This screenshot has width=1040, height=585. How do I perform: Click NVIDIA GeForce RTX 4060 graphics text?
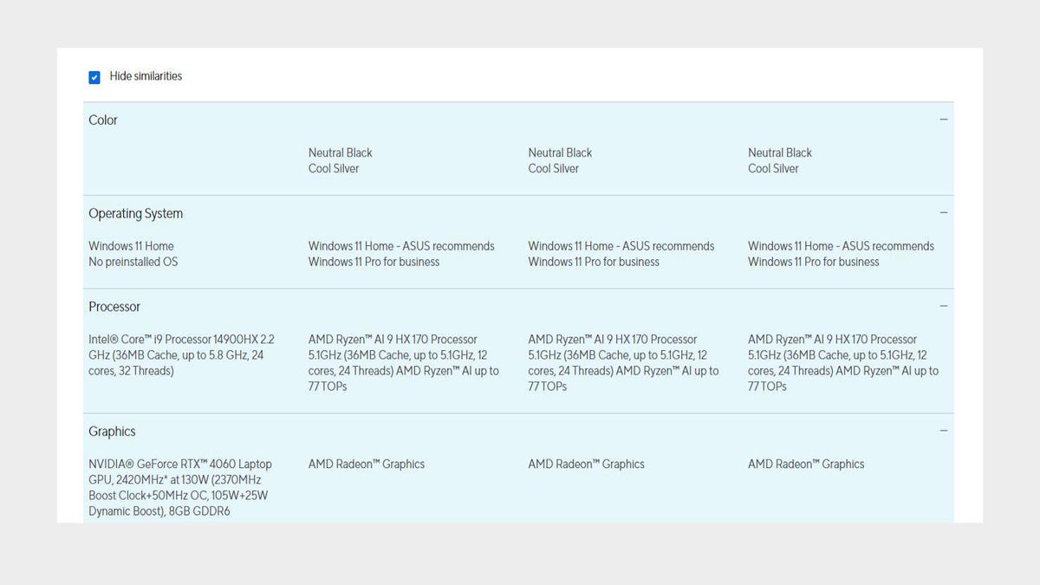tap(180, 487)
